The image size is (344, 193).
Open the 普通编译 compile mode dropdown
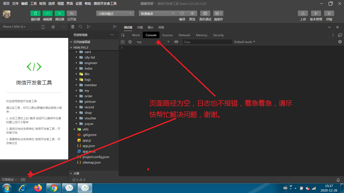(158, 14)
